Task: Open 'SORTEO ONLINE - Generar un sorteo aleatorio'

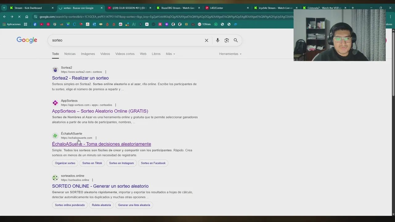Action: [100, 186]
